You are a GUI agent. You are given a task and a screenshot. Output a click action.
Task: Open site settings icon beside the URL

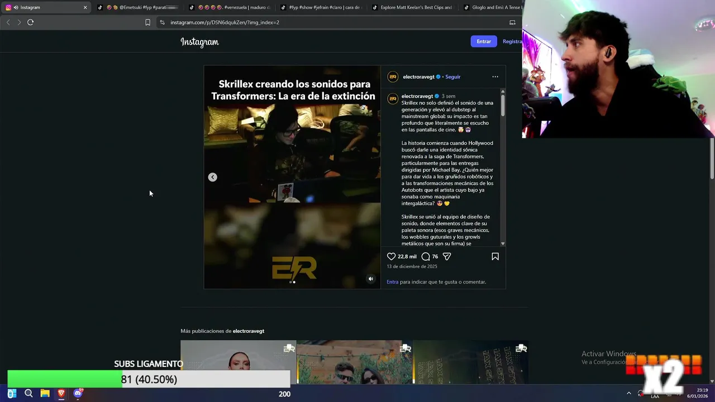click(x=162, y=22)
